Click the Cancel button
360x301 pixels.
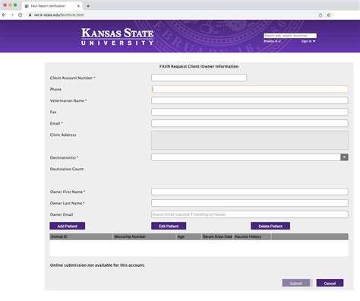[x=330, y=283]
